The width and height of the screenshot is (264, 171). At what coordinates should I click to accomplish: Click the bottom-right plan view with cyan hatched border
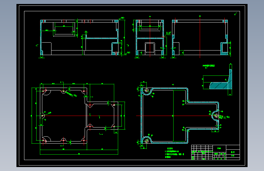(x=180, y=116)
